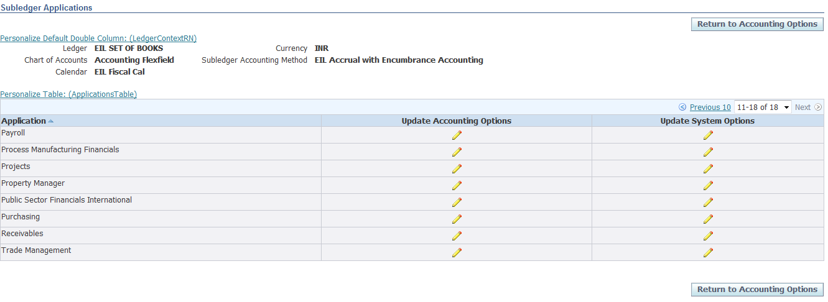Image resolution: width=828 pixels, height=302 pixels.
Task: Edit accounting options for Purchasing
Action: click(x=457, y=219)
